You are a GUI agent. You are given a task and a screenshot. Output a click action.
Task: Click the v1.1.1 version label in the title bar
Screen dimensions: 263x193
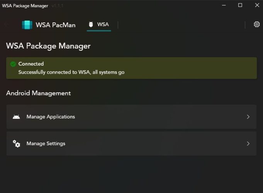coord(58,6)
